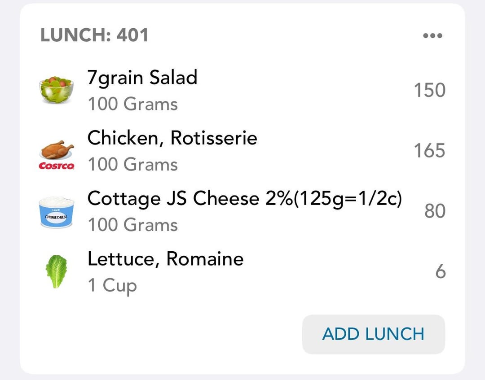This screenshot has width=485, height=380.
Task: Tap the red Costco logo text
Action: click(57, 166)
